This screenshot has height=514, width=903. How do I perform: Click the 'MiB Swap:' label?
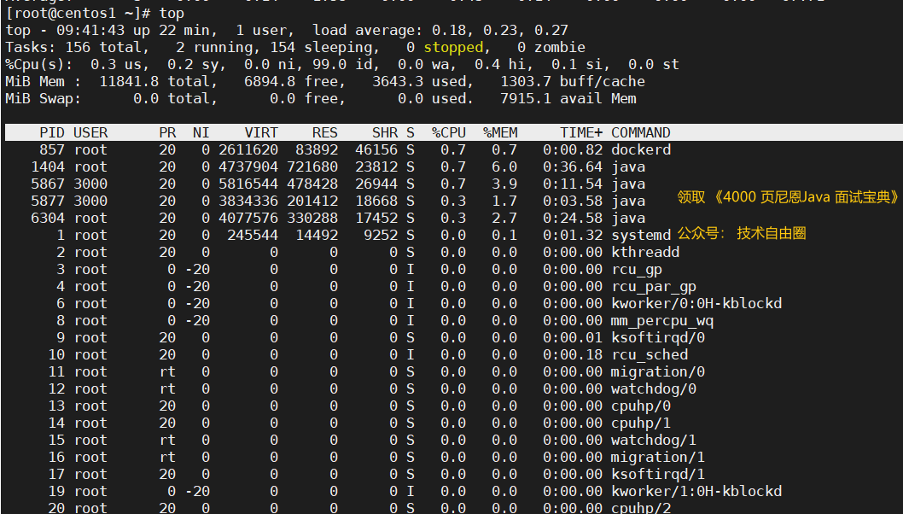(44, 98)
